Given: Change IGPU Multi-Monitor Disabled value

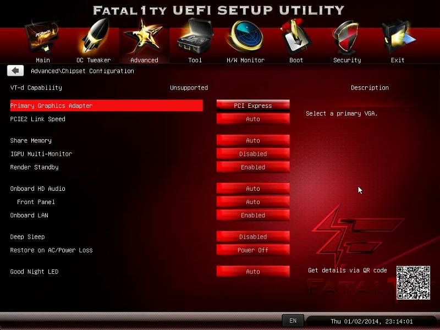Looking at the screenshot, I should pos(253,153).
